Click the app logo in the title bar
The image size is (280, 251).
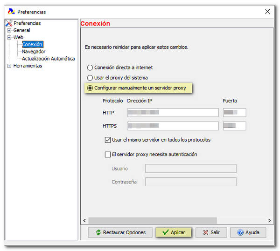11,12
